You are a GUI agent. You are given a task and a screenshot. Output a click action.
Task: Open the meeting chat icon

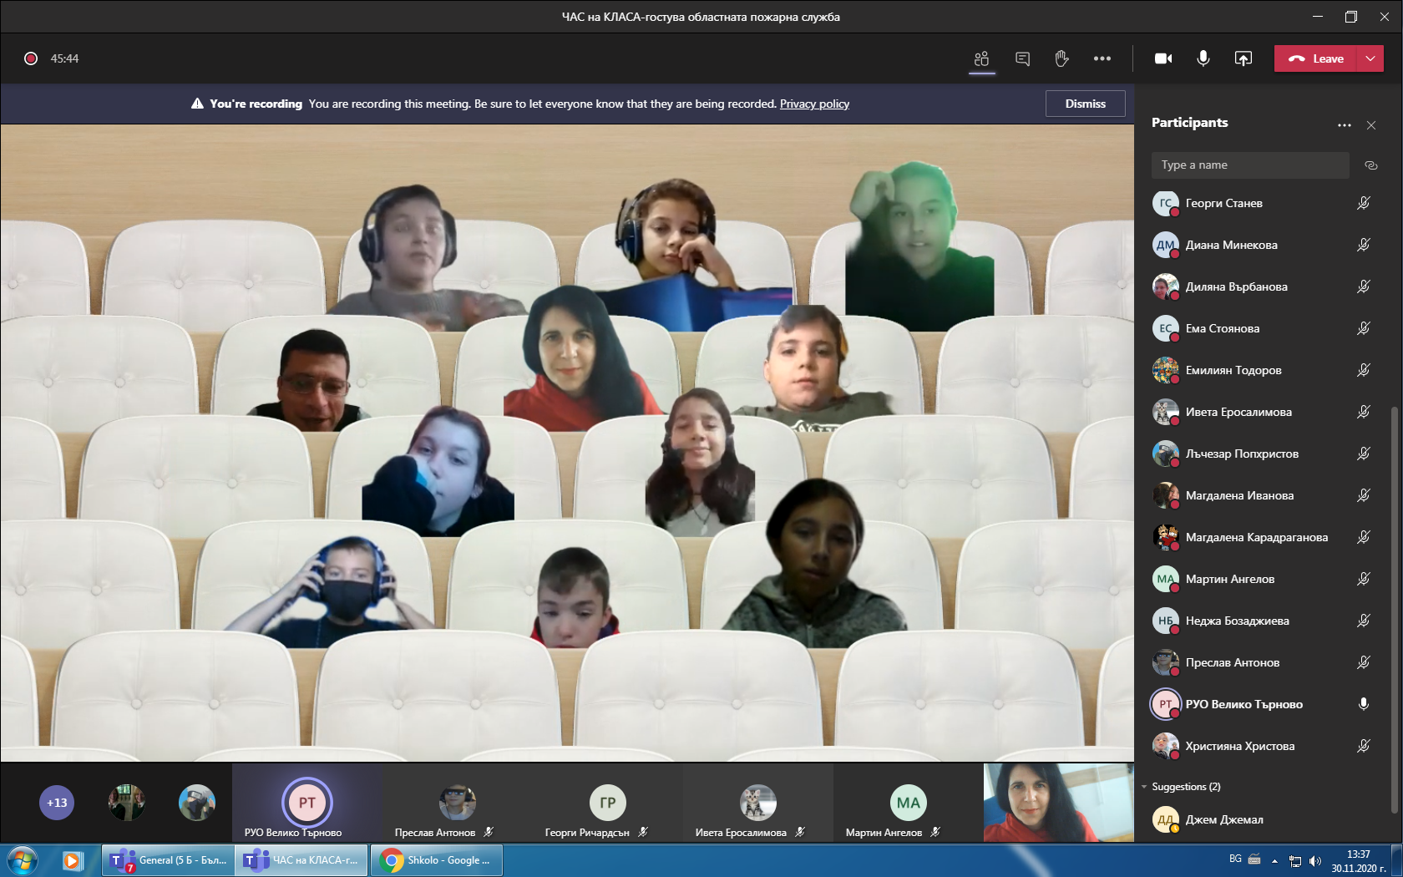(x=1022, y=58)
